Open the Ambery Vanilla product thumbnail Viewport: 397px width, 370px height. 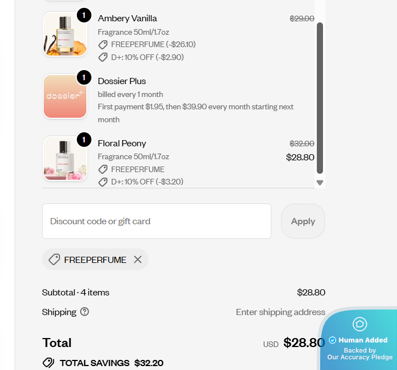[x=65, y=34]
